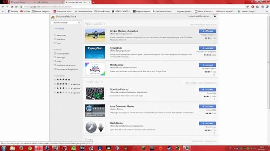This screenshot has width=270, height=151.
Task: Open the LISTA DI CARATTERI bookmark
Action: (121, 11)
